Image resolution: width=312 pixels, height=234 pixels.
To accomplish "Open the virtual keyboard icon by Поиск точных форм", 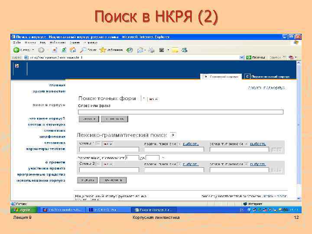I will click(x=153, y=99).
